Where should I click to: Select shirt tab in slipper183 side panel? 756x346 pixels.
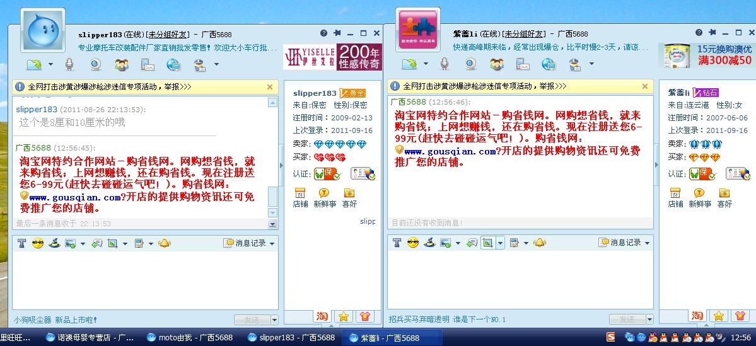[x=364, y=316]
